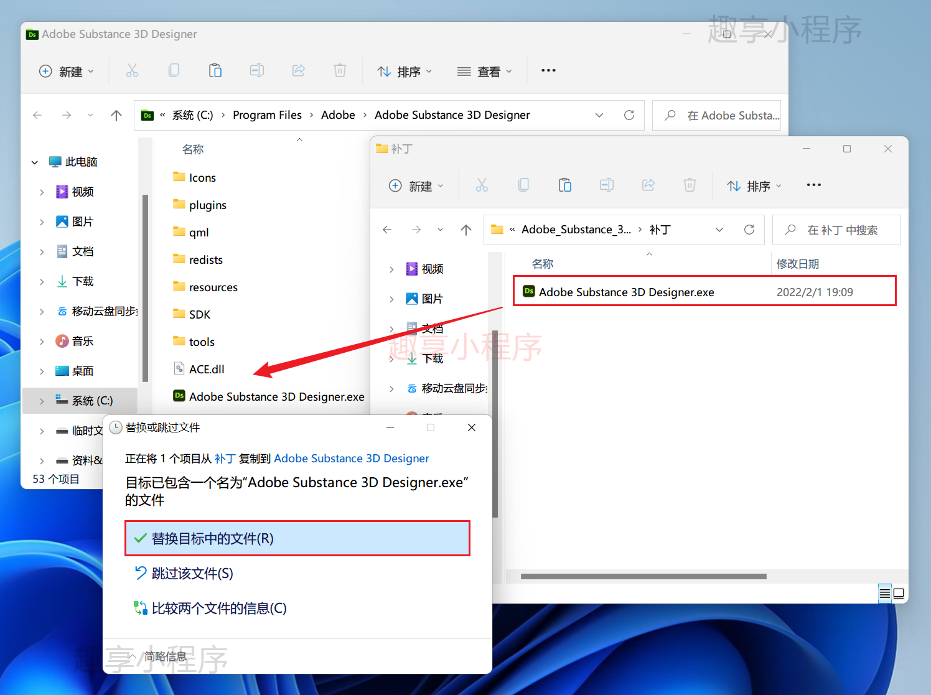Click Share icon in 补丁 window toolbar

coord(648,185)
